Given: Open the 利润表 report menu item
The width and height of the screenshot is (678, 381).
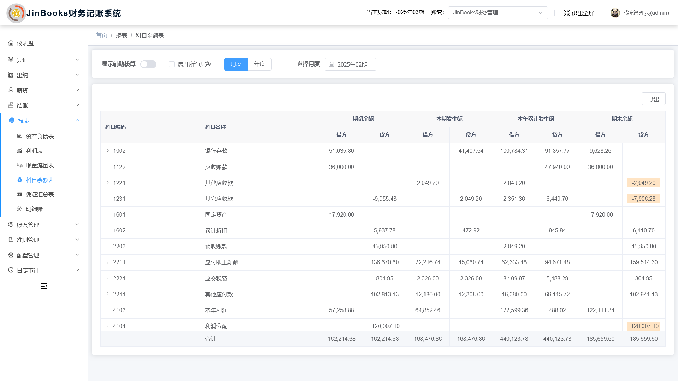Looking at the screenshot, I should pos(34,151).
